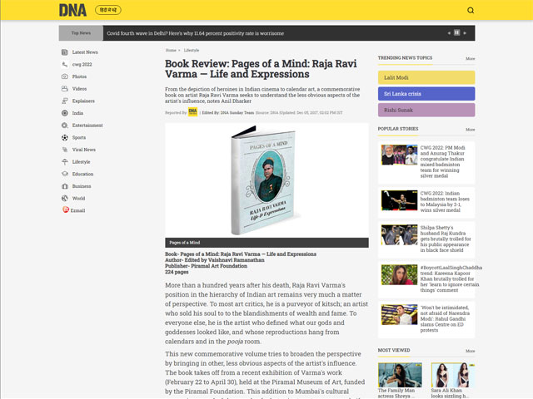Select the Lalit Modi yellow topic
The width and height of the screenshot is (533, 399).
pyautogui.click(x=426, y=77)
